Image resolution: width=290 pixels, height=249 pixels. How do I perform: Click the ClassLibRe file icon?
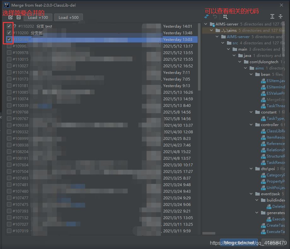coord(263,131)
